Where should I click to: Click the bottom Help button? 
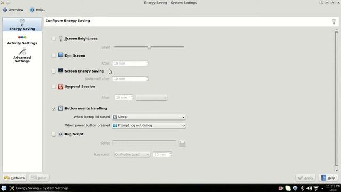tap(328, 178)
